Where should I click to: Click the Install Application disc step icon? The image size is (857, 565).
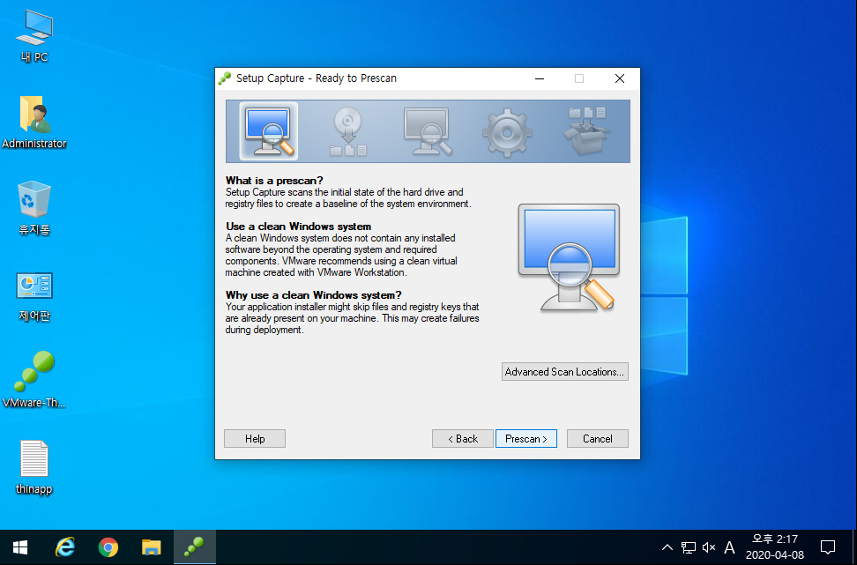[x=348, y=131]
